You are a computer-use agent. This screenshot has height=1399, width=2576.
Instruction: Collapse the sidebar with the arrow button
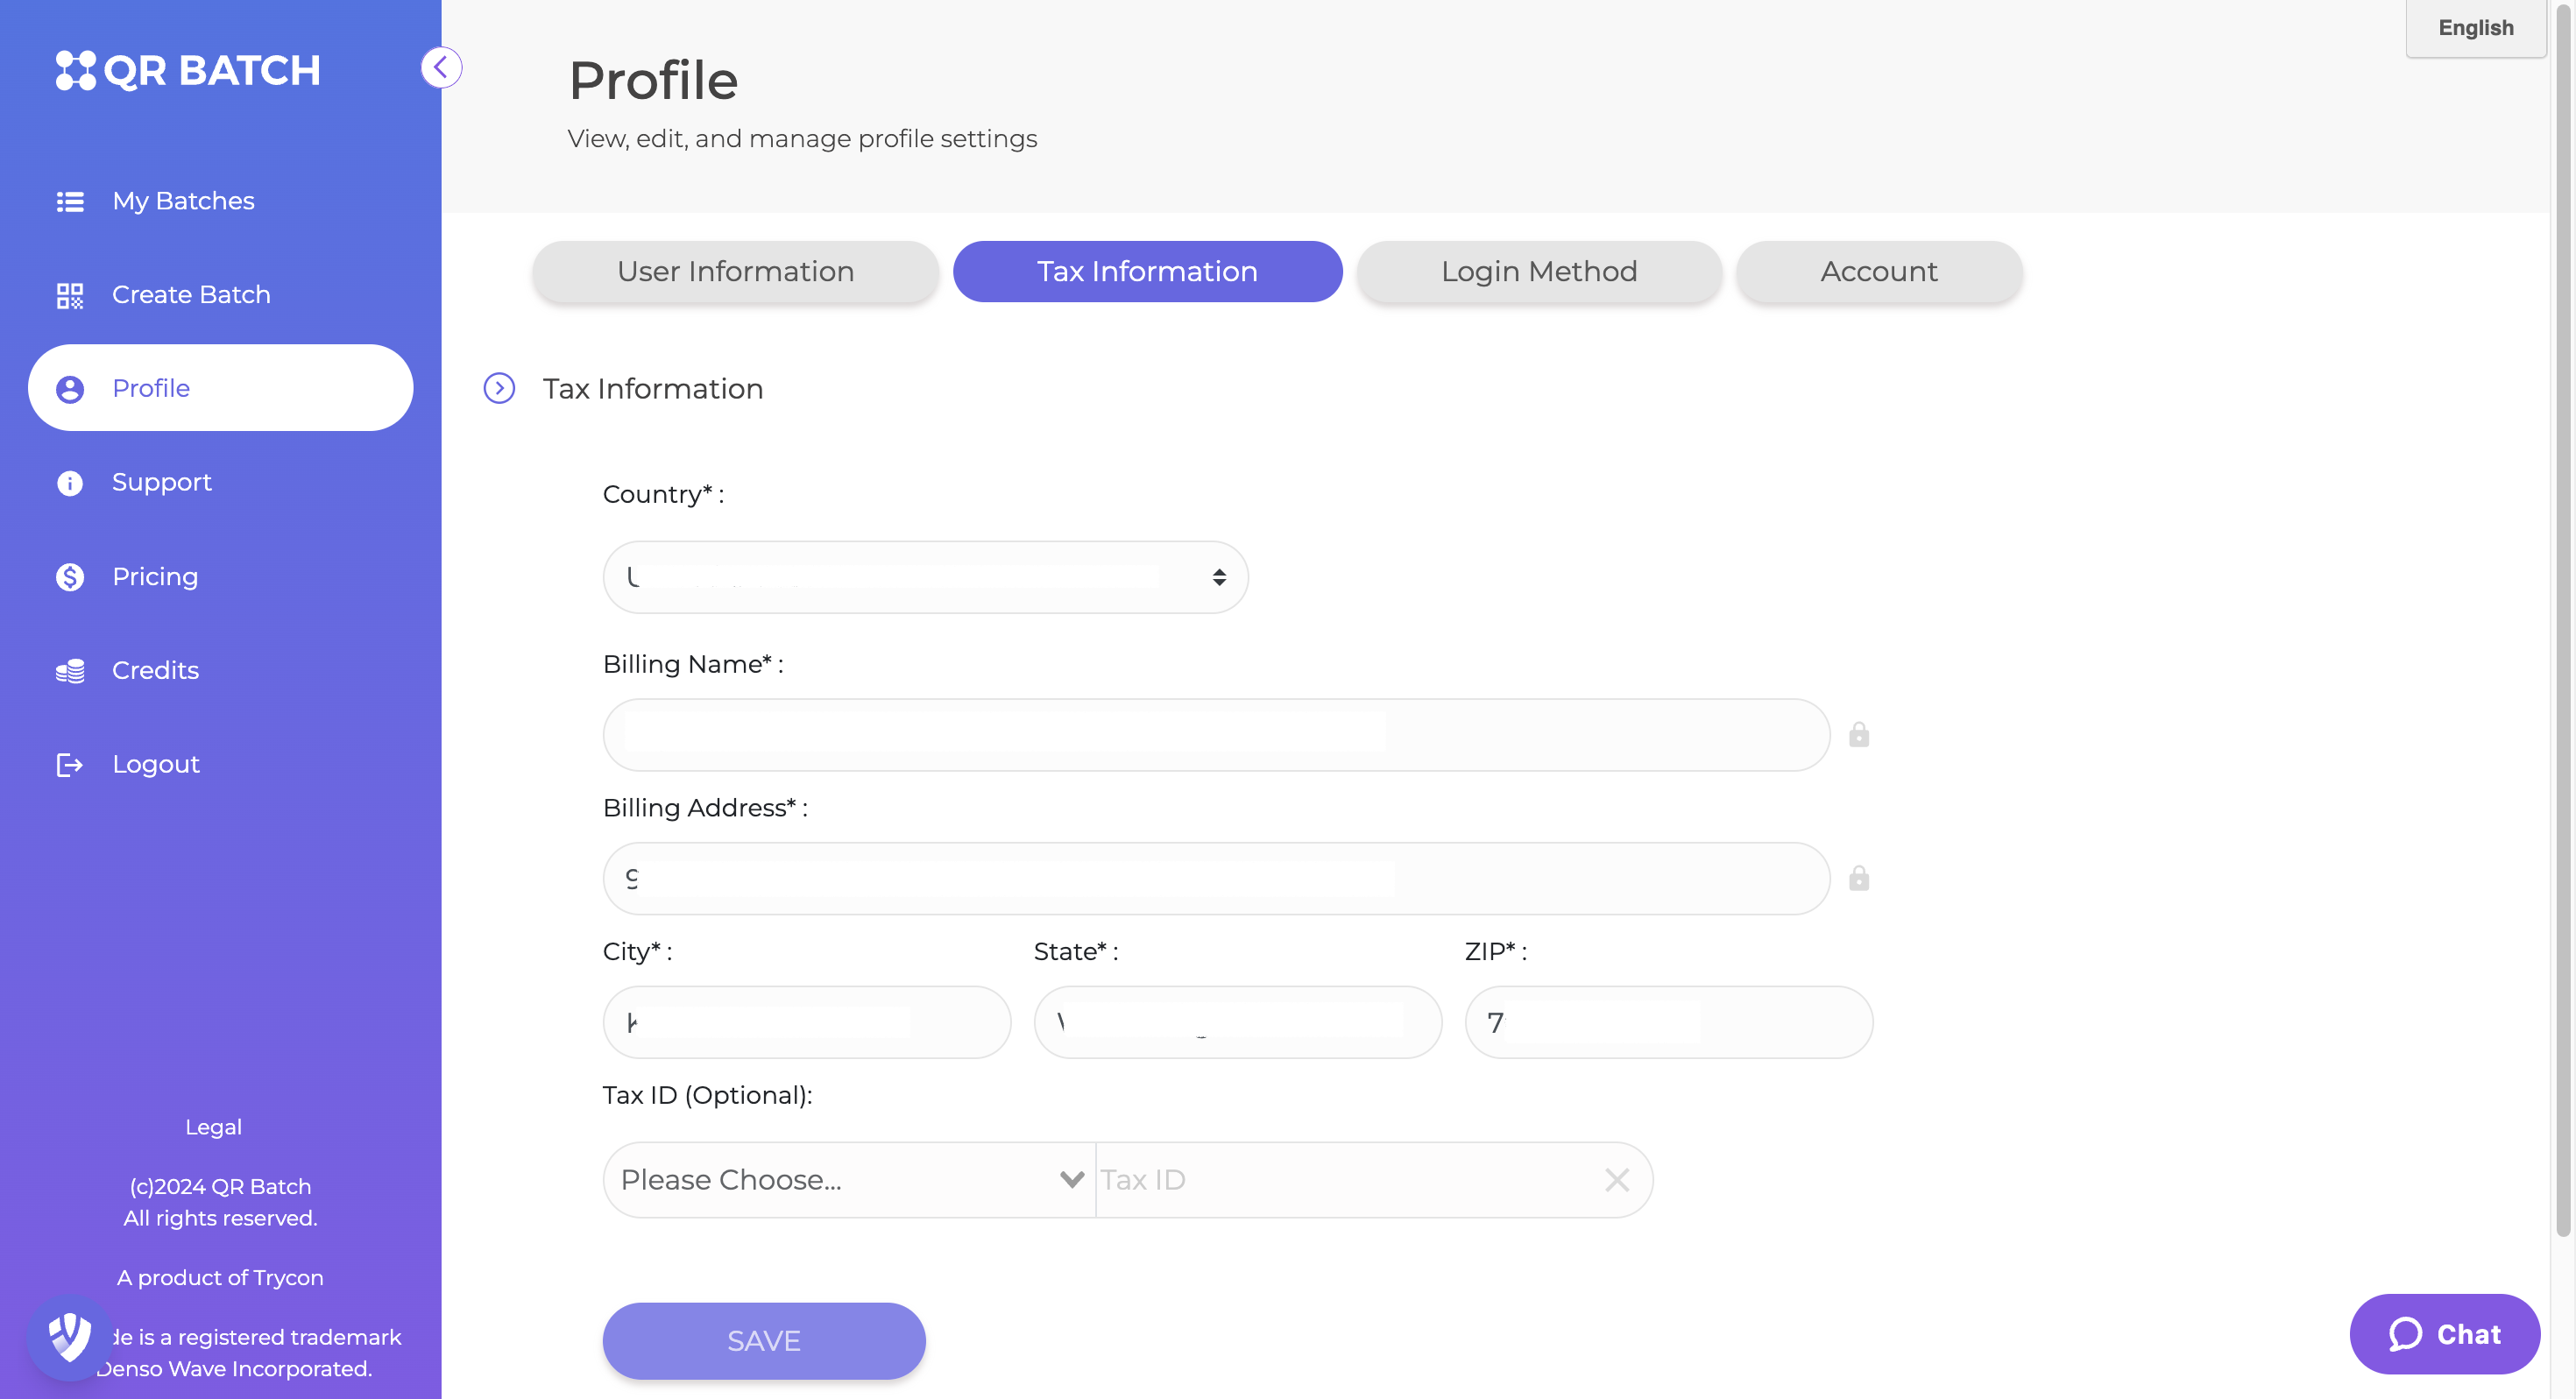tap(441, 68)
